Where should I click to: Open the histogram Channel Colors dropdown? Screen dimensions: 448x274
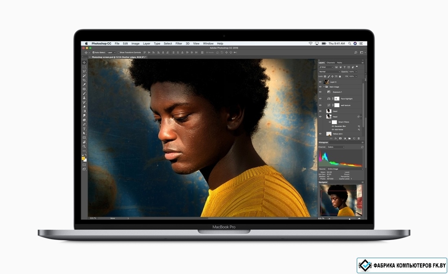336,147
